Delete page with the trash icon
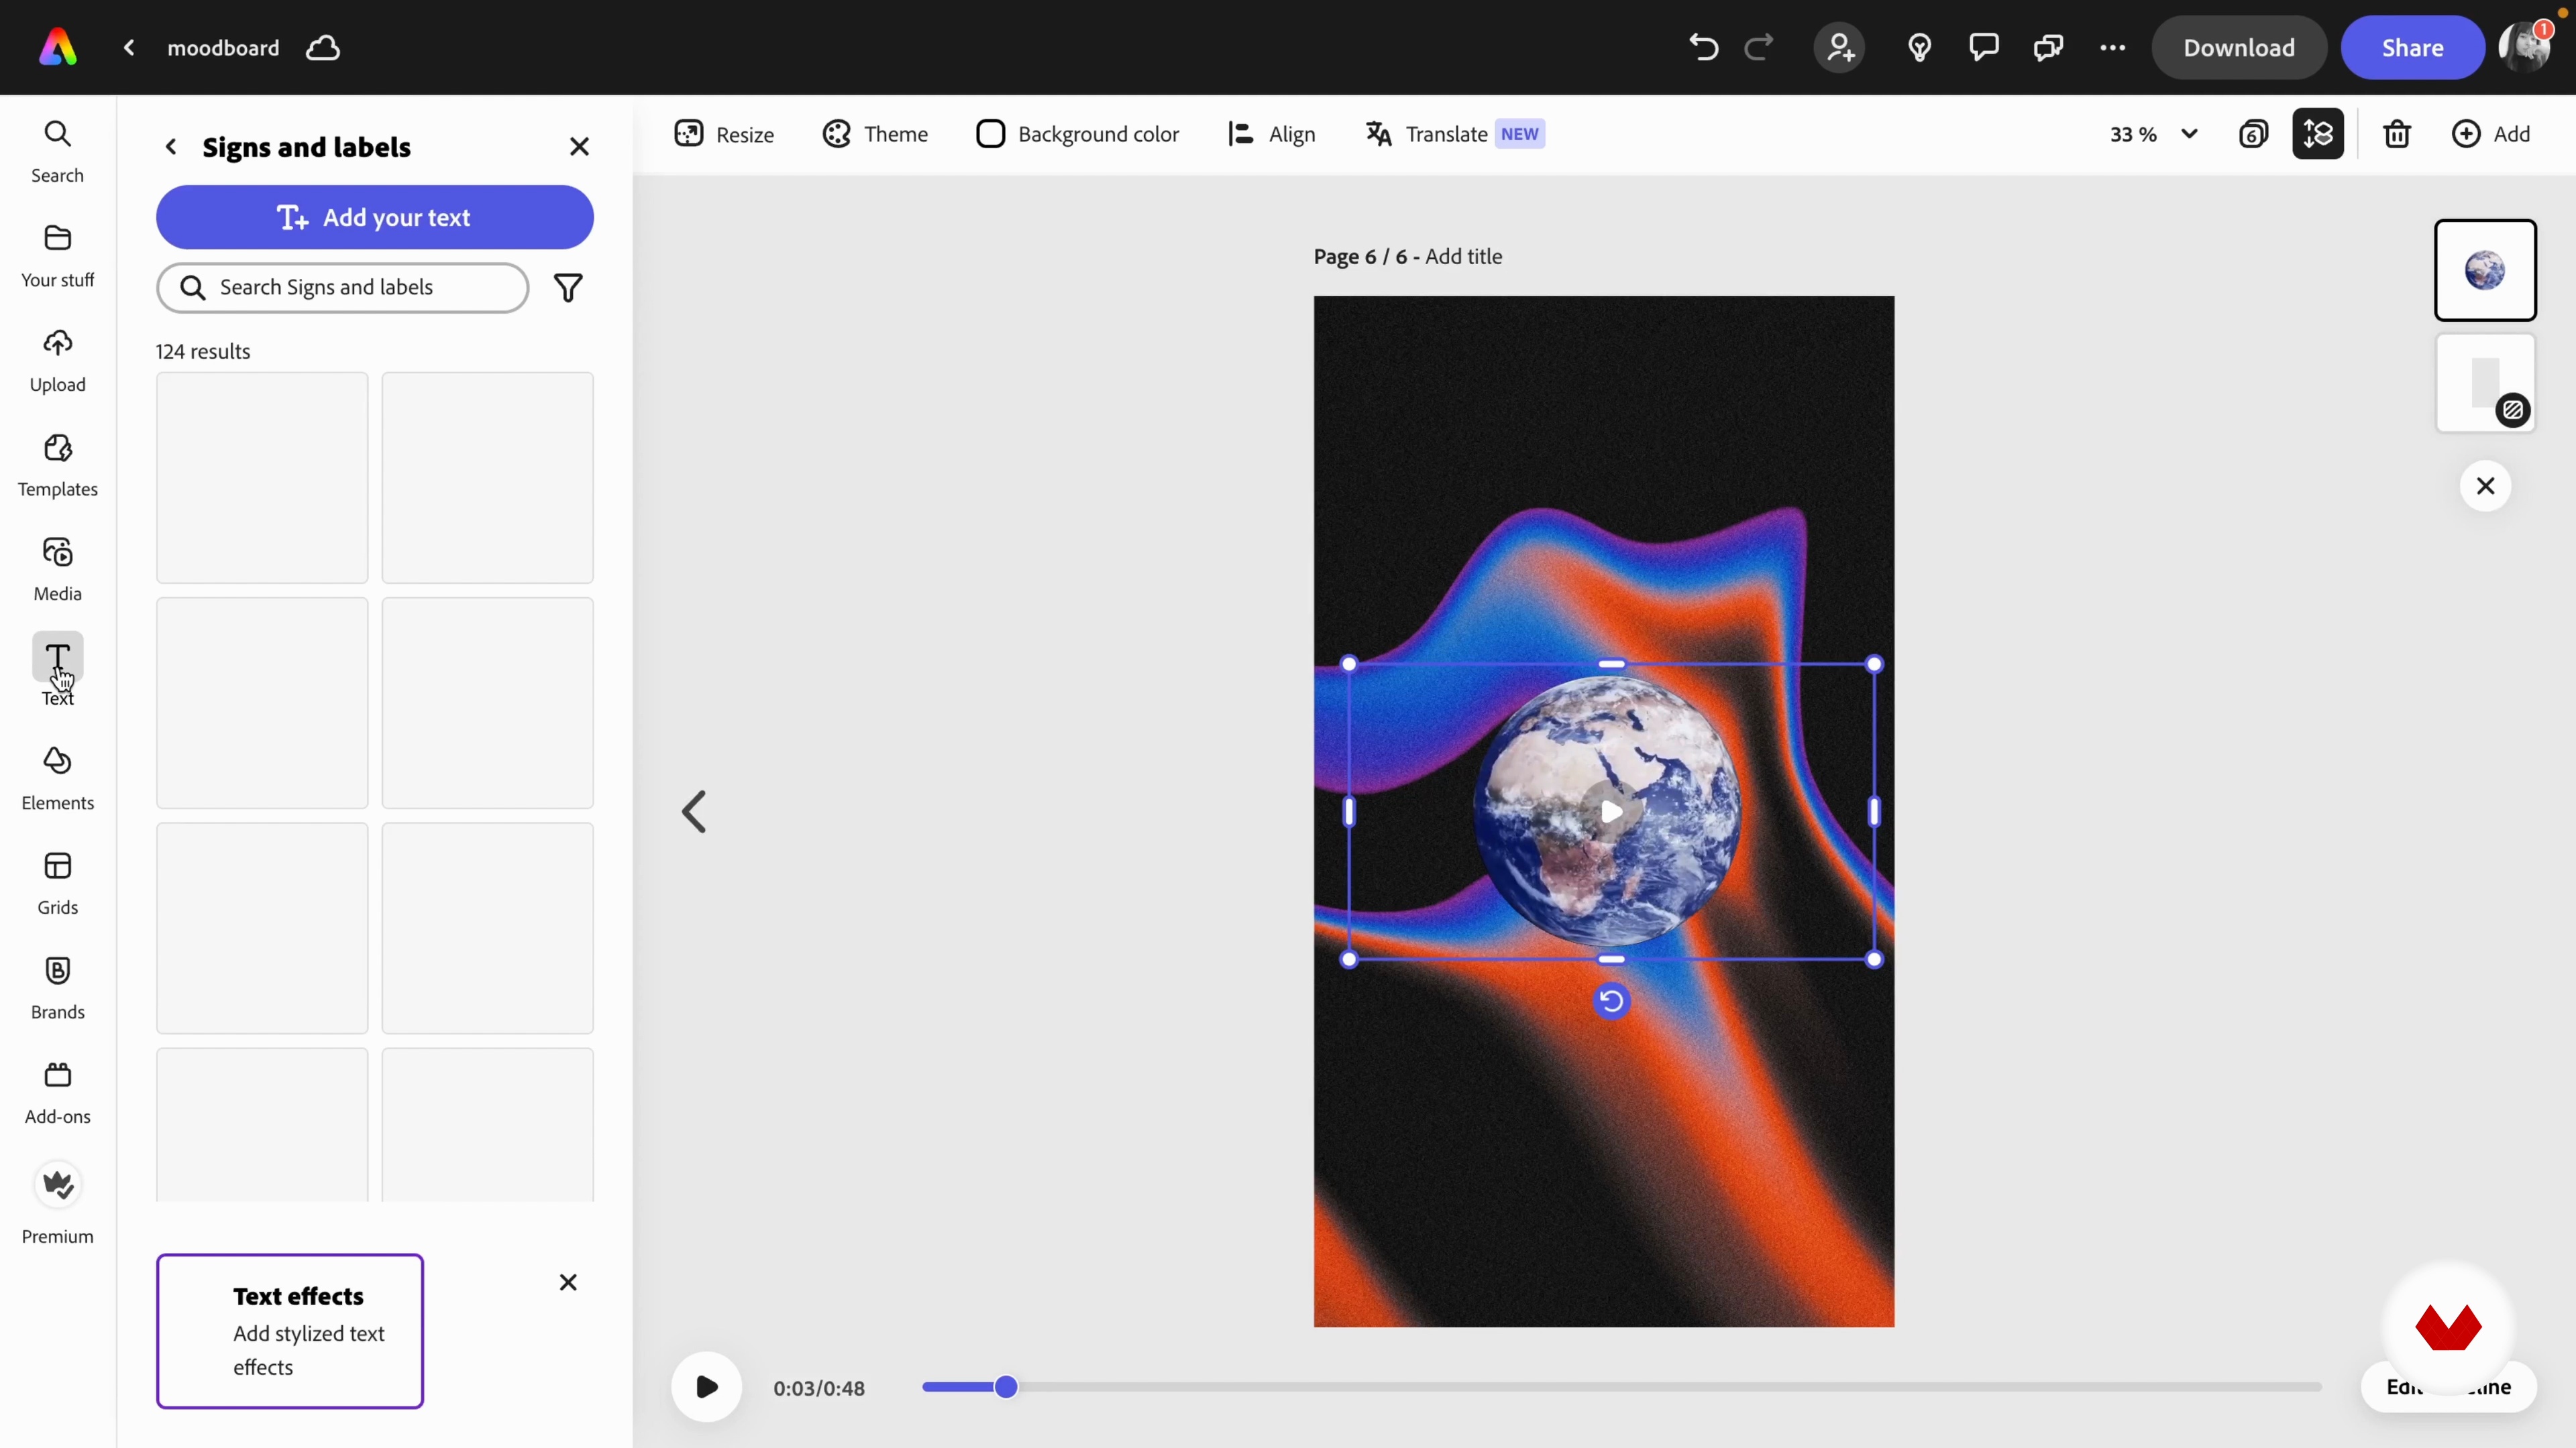 [x=2397, y=134]
